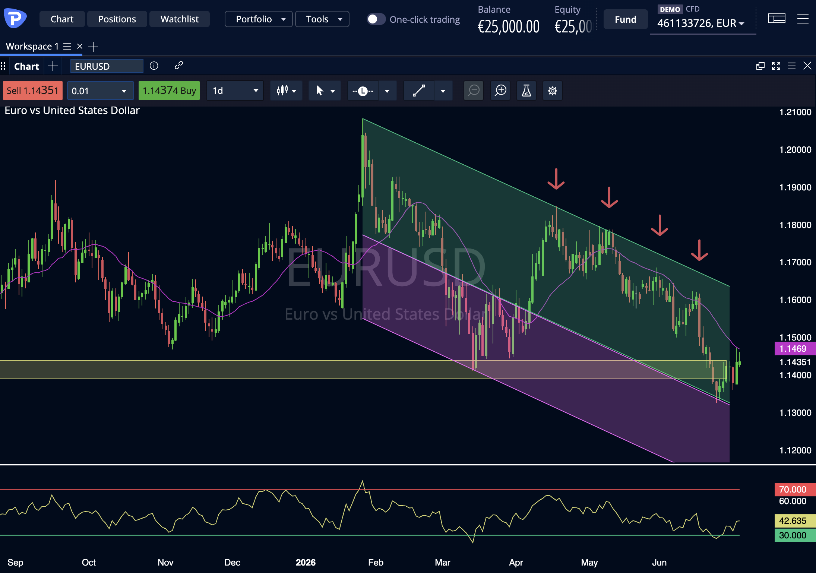Add a new workspace with plus icon
Viewport: 816px width, 573px height.
pos(93,47)
